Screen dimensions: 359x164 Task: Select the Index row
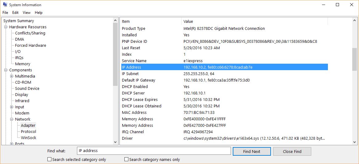[x=224, y=54]
